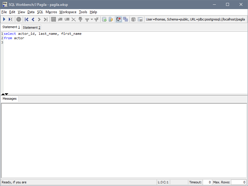
Task: Click the SQL Workbench app icon in title bar
Action: click(x=5, y=4)
